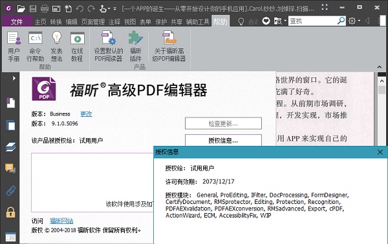388x244 pixels.
Task: Close the 授权信息 dialog
Action: 380,152
